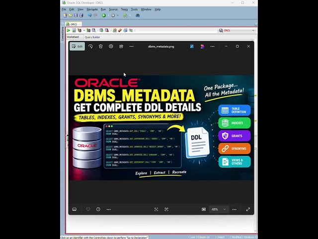This screenshot has height=239, width=318.
Task: Click the Undo arrow icon in SQL Developer
Action: coord(89,15)
